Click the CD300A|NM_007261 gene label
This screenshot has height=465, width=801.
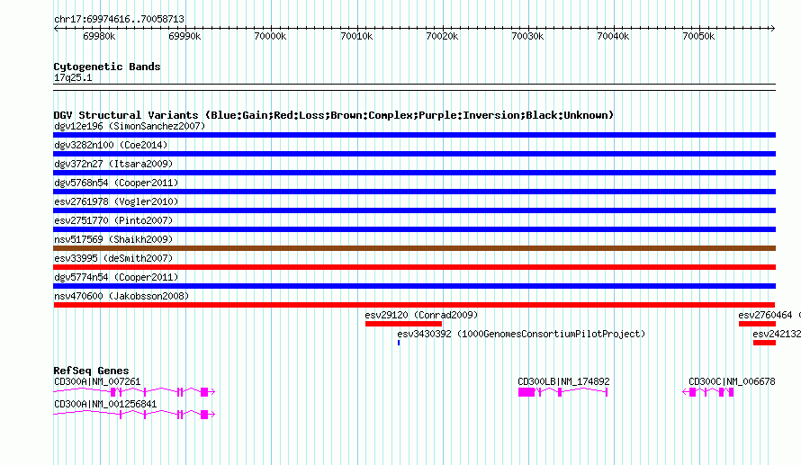tap(97, 381)
